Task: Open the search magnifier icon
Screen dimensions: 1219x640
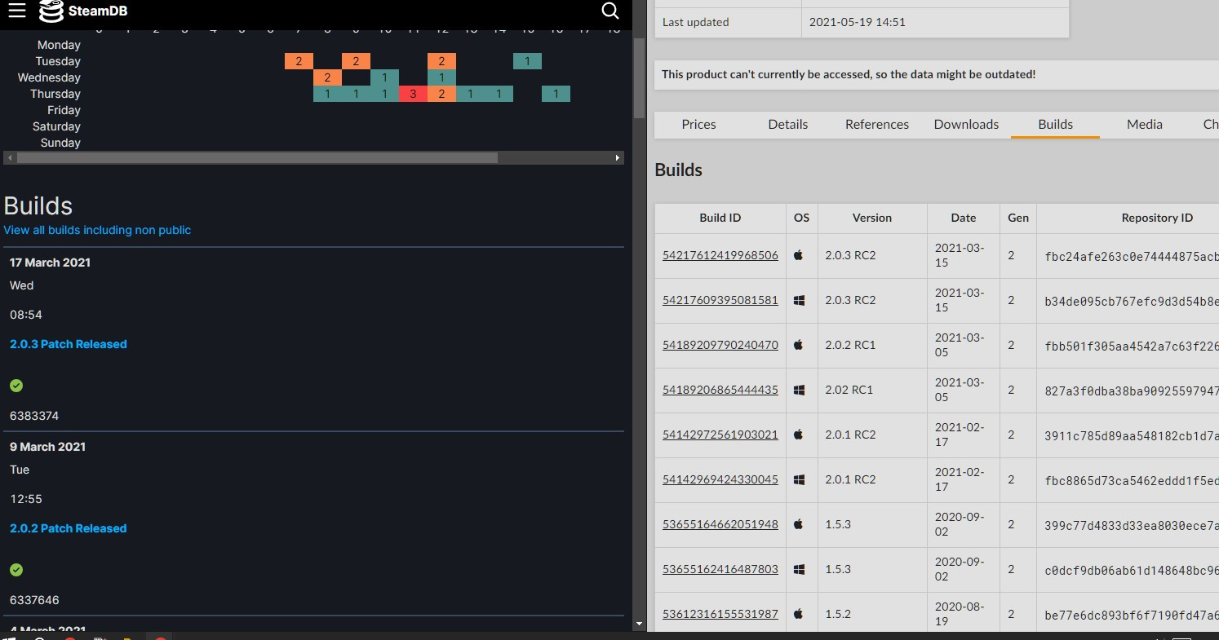Action: click(610, 11)
